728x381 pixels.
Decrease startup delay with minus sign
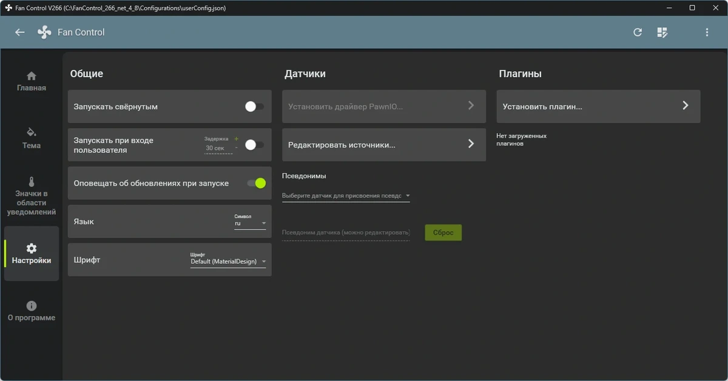click(x=237, y=147)
